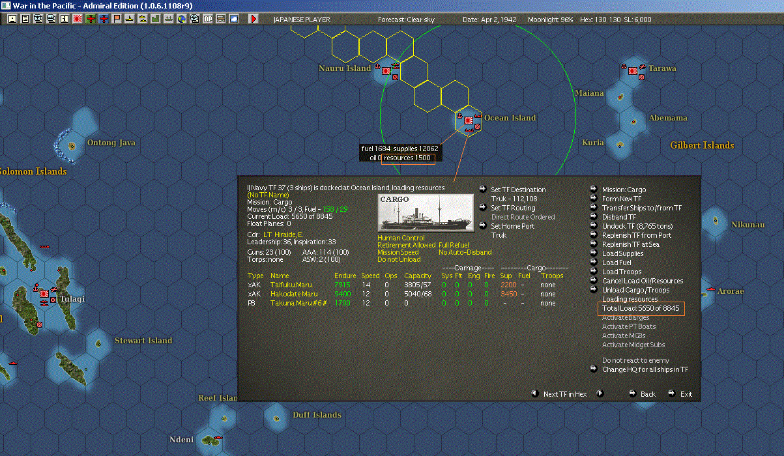Click Form New TF option

(x=621, y=199)
